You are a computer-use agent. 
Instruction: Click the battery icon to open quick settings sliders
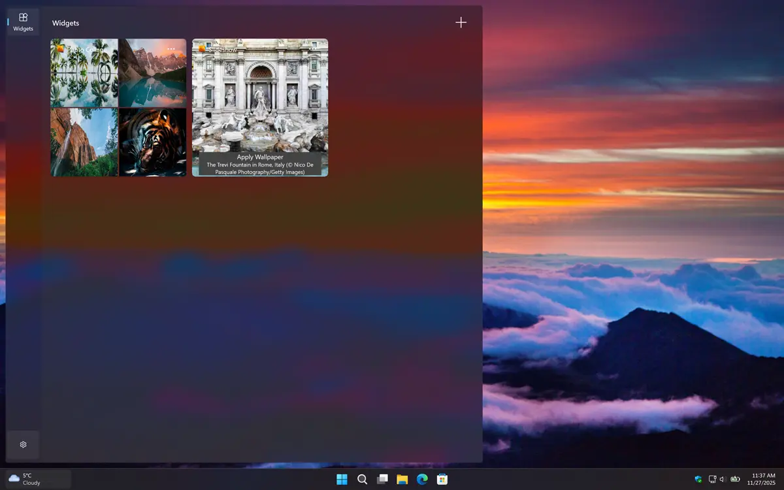735,479
